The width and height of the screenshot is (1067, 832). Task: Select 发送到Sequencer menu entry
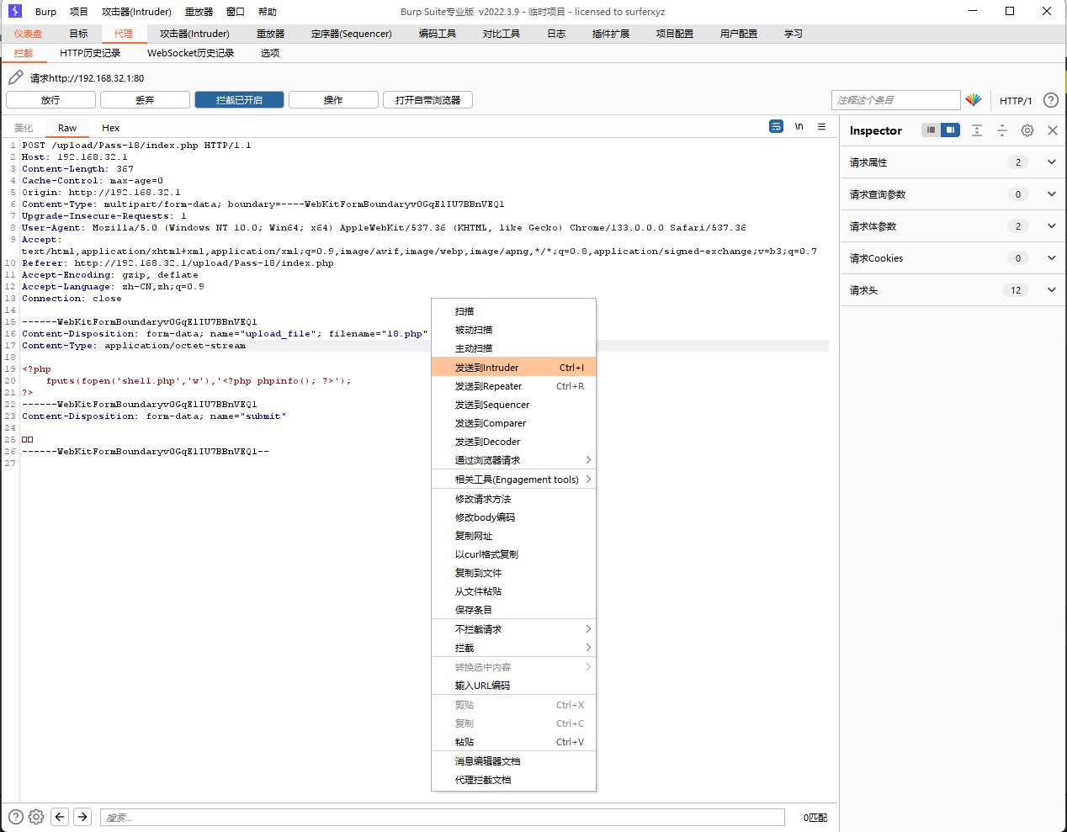click(x=513, y=405)
